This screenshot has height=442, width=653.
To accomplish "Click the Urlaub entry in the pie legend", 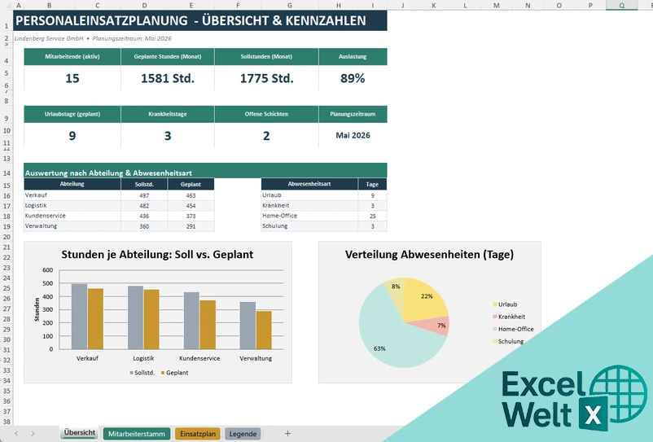I will (505, 304).
